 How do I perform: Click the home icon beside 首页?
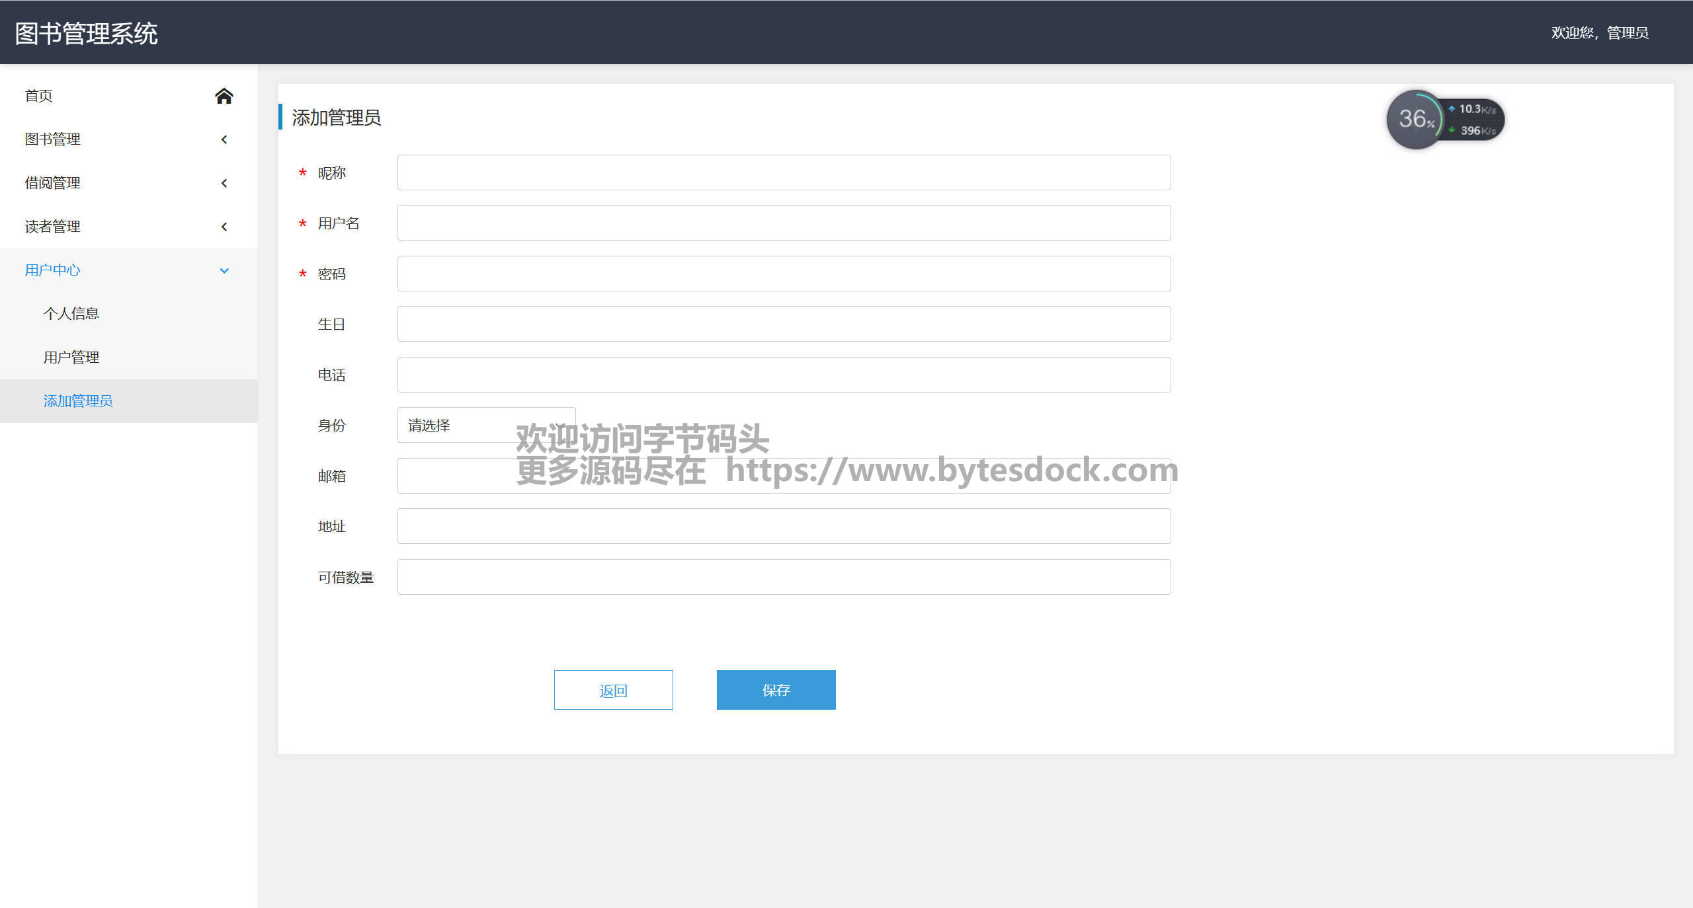click(x=224, y=96)
